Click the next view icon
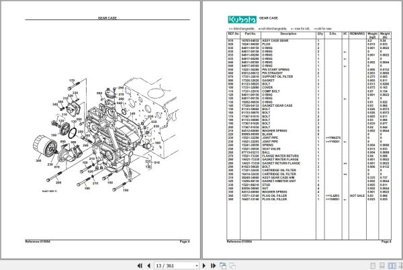This screenshot has width=403, height=270. (x=232, y=265)
